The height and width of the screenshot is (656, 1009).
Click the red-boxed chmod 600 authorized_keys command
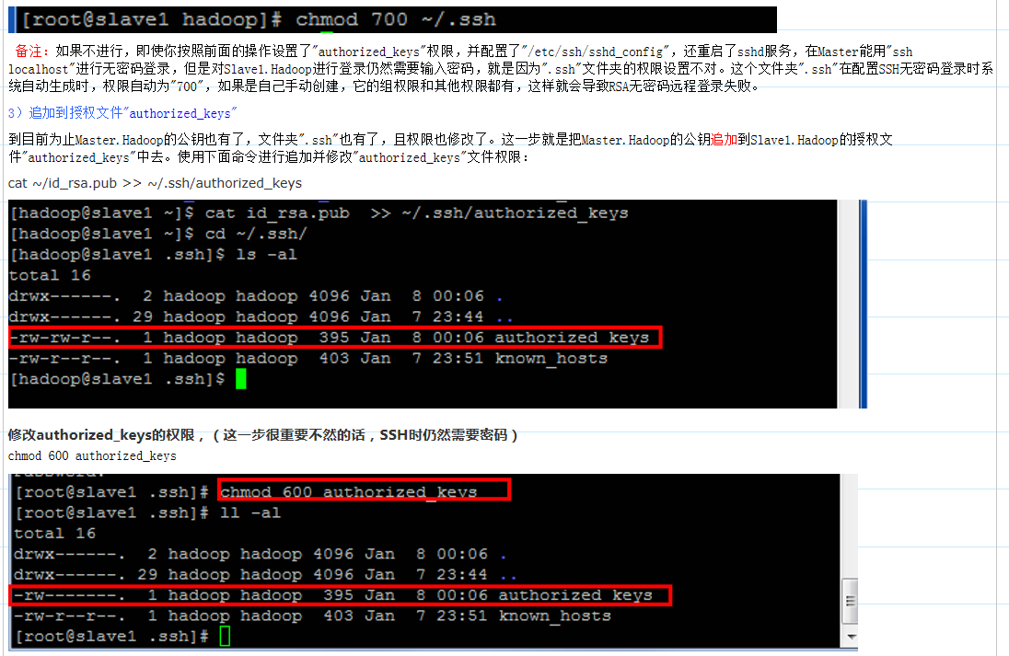click(x=365, y=490)
